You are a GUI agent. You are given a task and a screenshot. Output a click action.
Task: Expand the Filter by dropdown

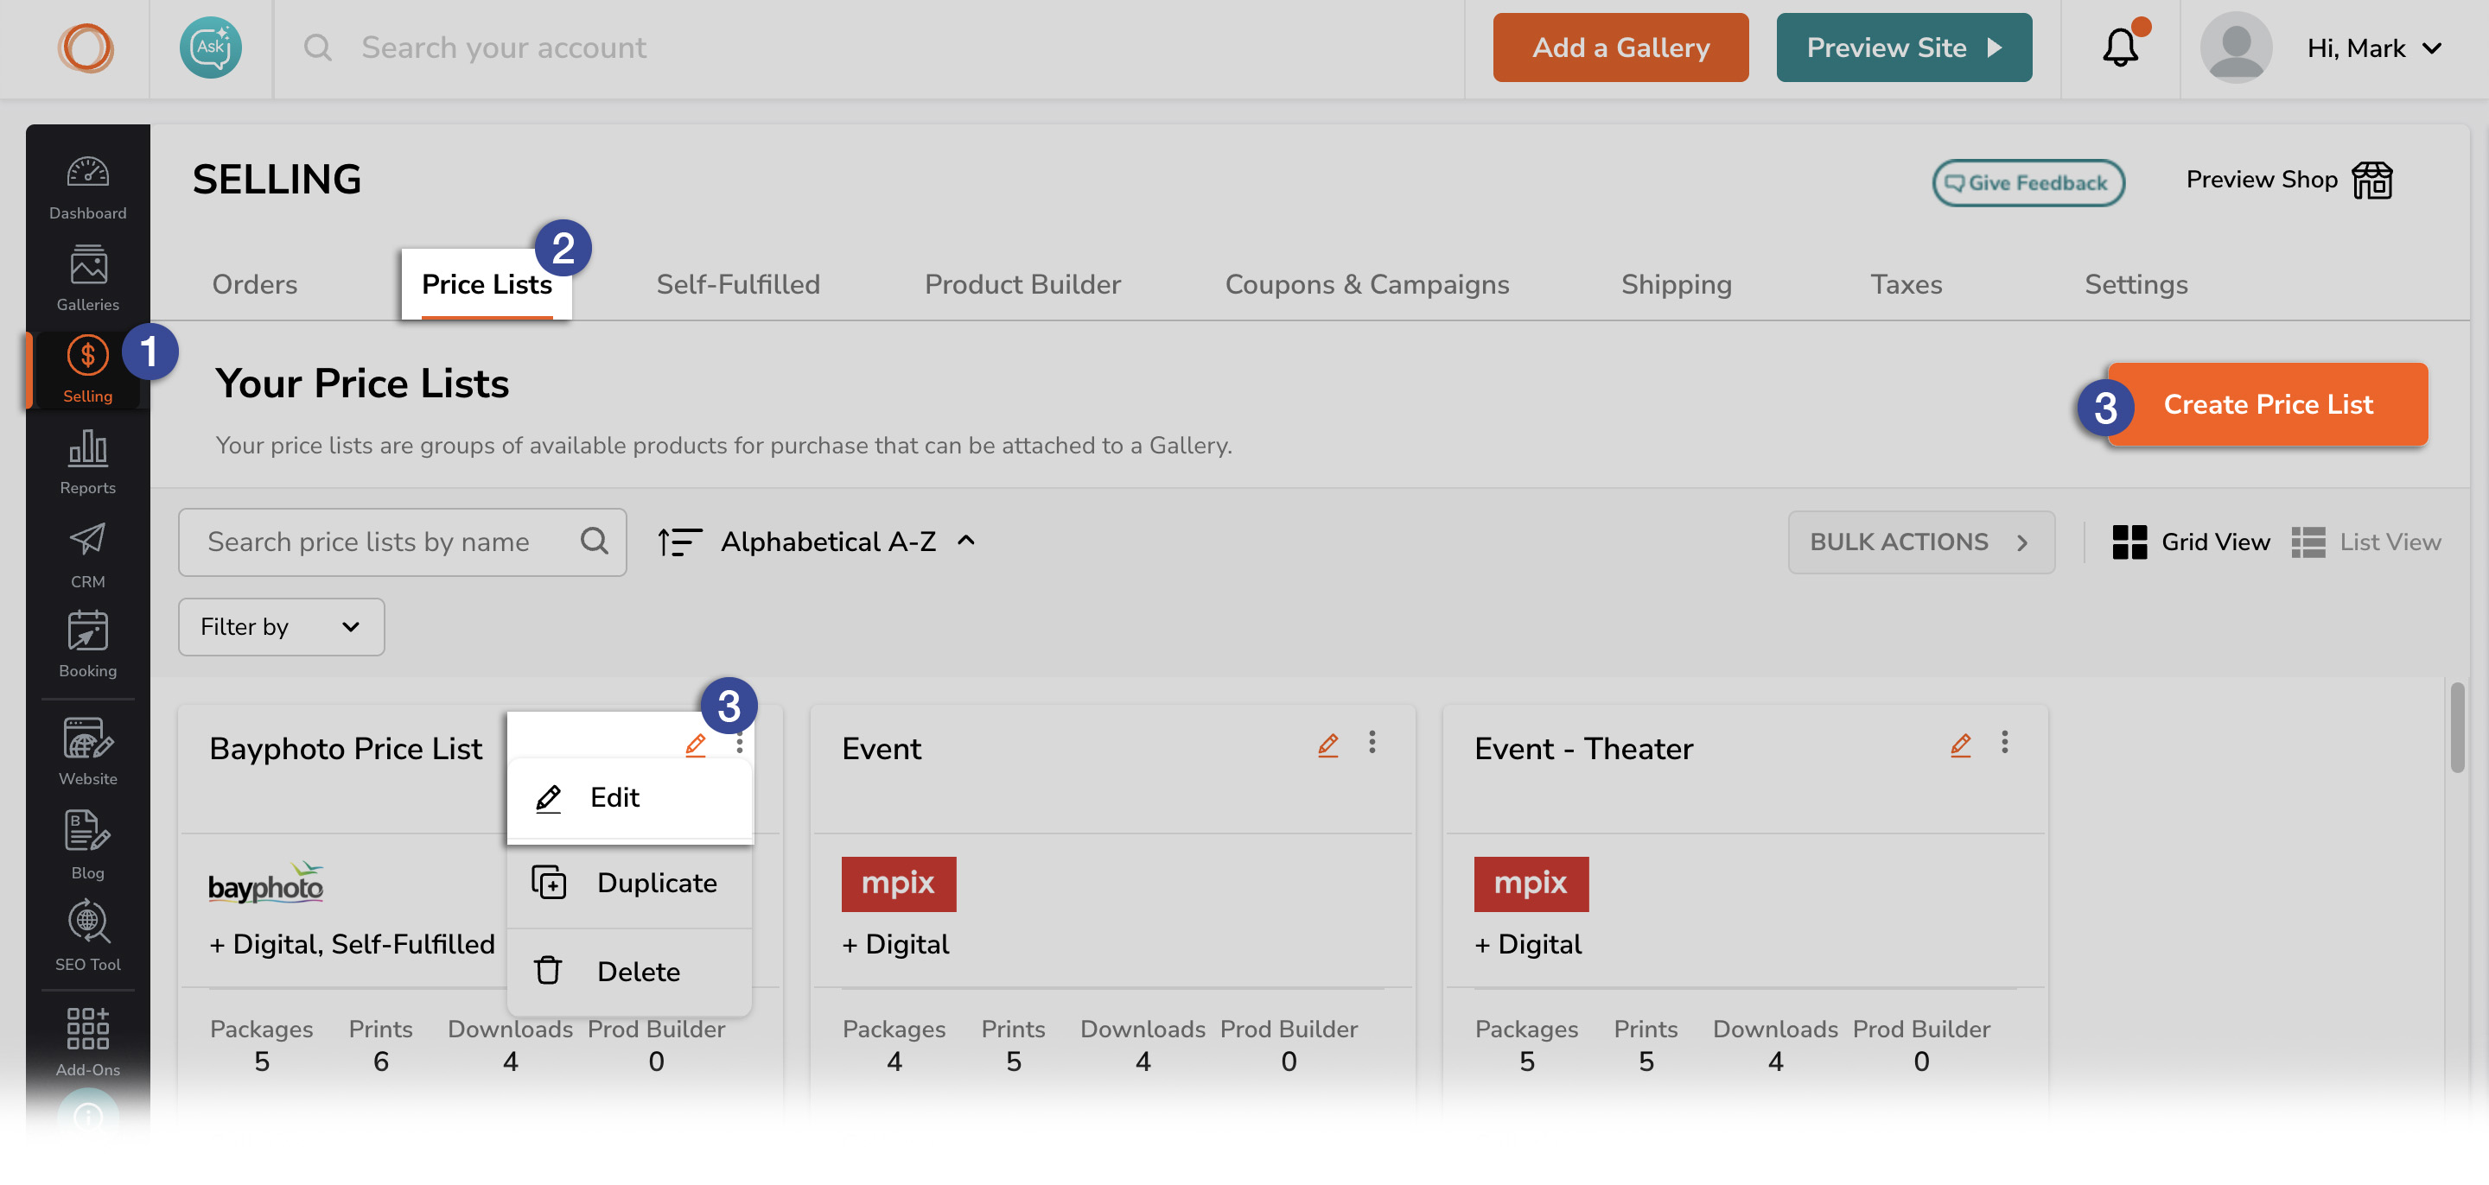(281, 627)
